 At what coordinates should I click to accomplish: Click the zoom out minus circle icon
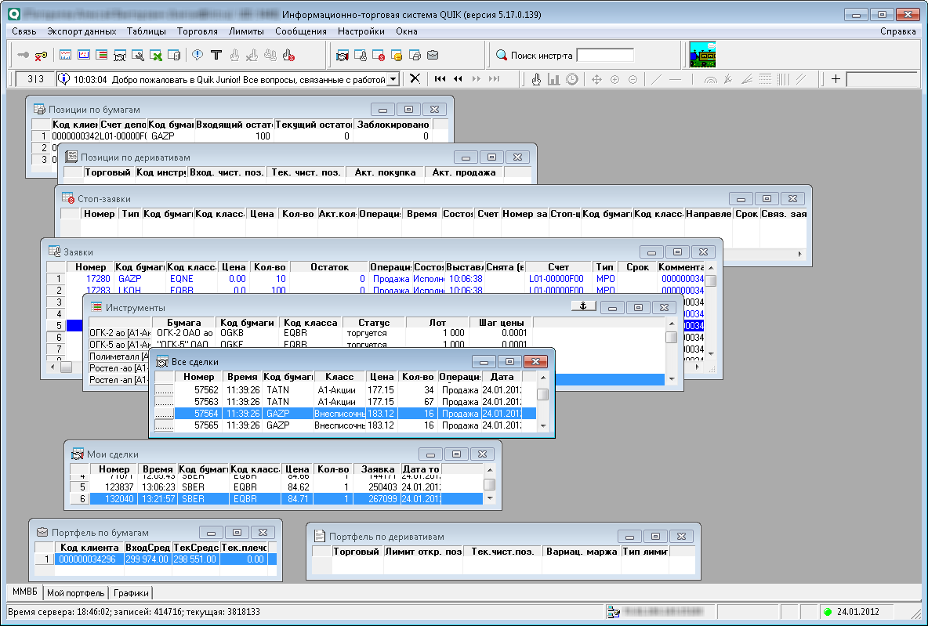(633, 79)
